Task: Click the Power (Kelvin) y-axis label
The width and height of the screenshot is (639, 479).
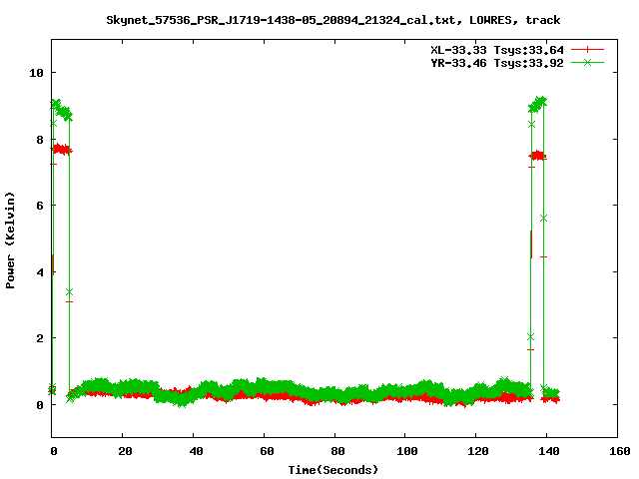Action: tap(10, 240)
